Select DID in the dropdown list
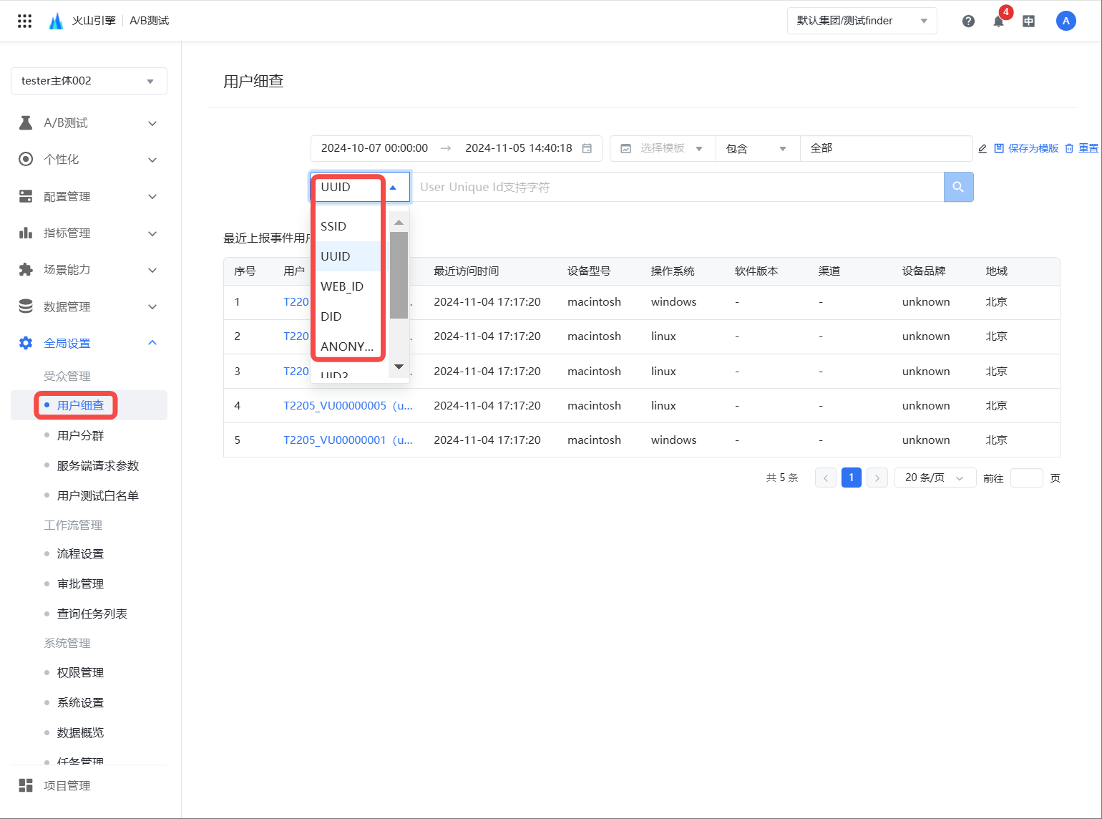Image resolution: width=1102 pixels, height=819 pixels. click(x=348, y=316)
